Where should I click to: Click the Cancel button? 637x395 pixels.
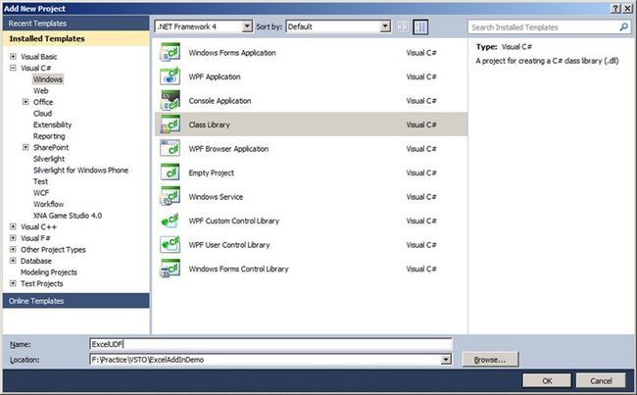pos(601,380)
